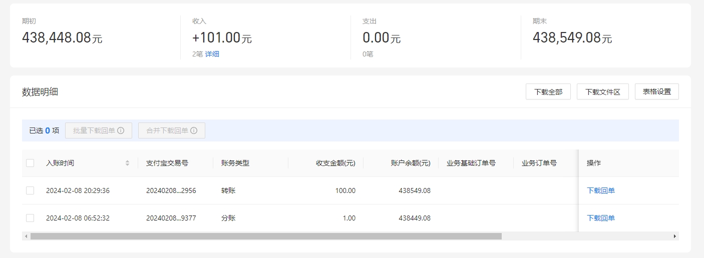Click balance value 438449.08 in table
This screenshot has height=258, width=704.
[415, 218]
